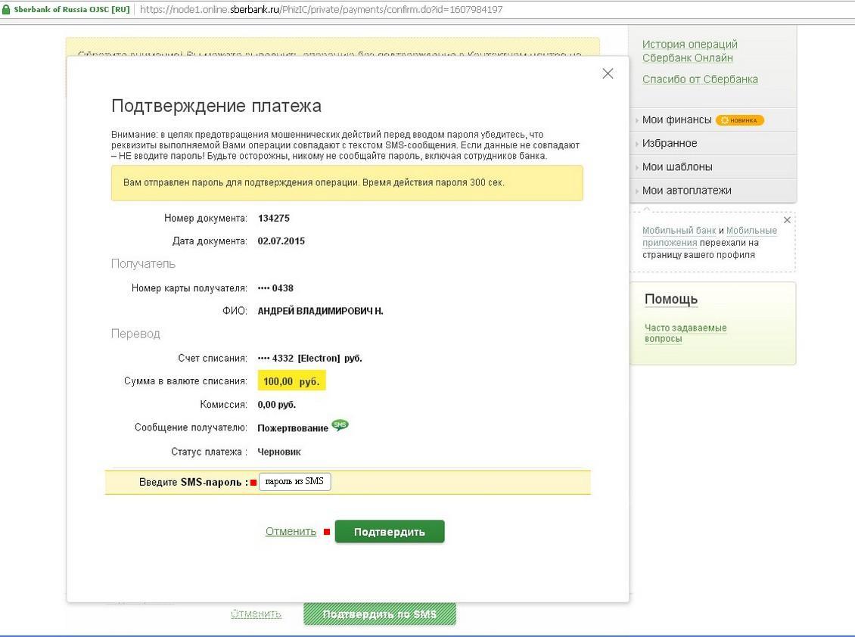The width and height of the screenshot is (855, 637).
Task: Click the Введите SMS-пароль label
Action: pyautogui.click(x=194, y=482)
